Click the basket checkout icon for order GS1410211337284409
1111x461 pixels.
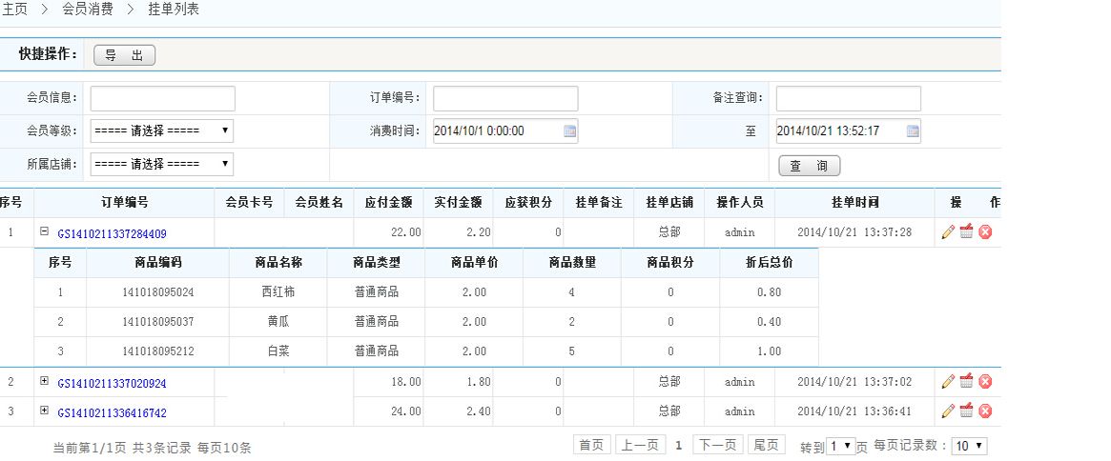pyautogui.click(x=966, y=232)
